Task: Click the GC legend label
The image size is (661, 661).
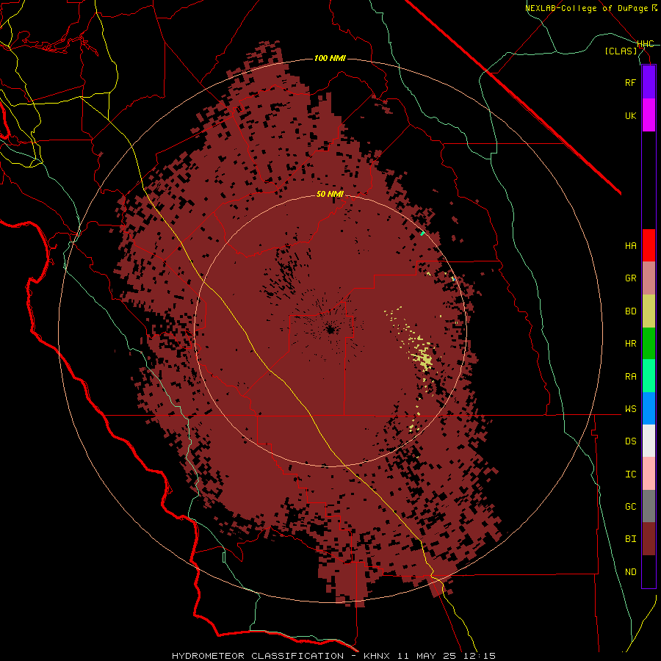Action: (x=630, y=506)
